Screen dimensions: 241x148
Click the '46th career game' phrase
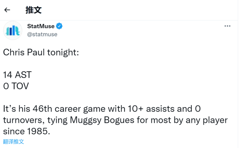pyautogui.click(x=69, y=109)
